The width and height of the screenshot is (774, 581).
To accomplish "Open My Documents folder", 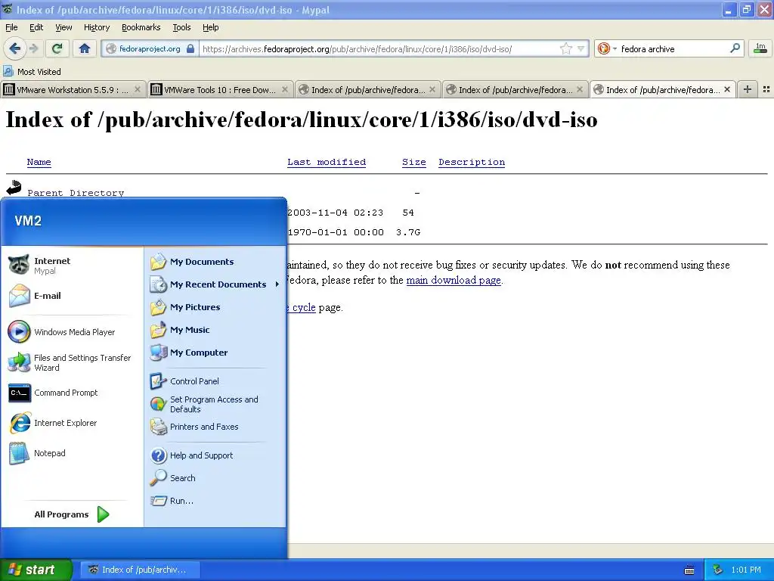I will [215, 262].
